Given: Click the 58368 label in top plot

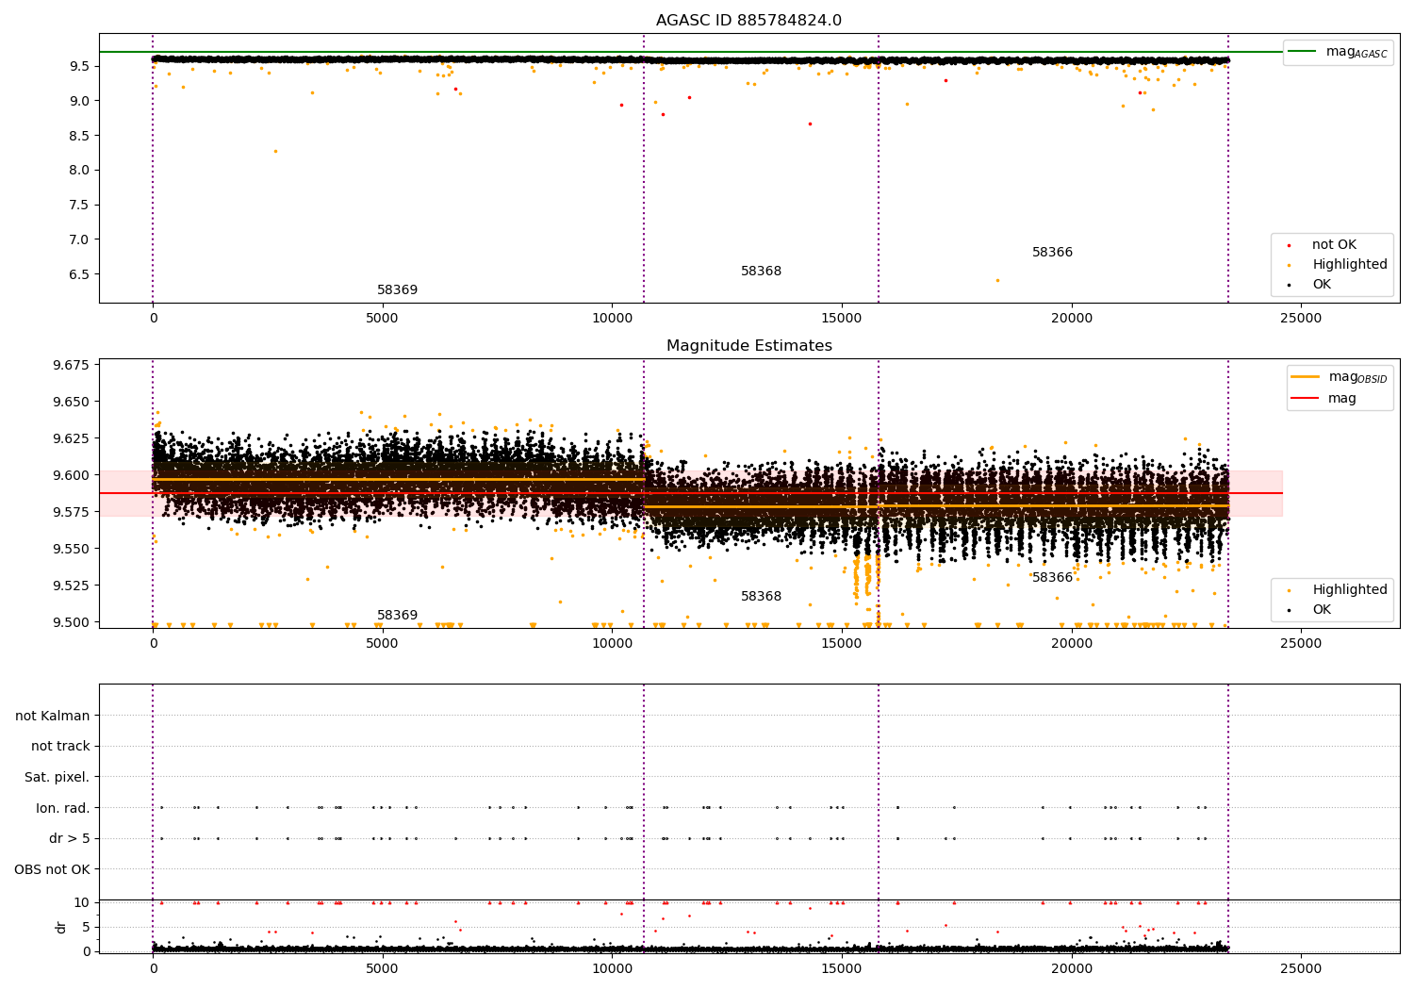Looking at the screenshot, I should pos(761,272).
